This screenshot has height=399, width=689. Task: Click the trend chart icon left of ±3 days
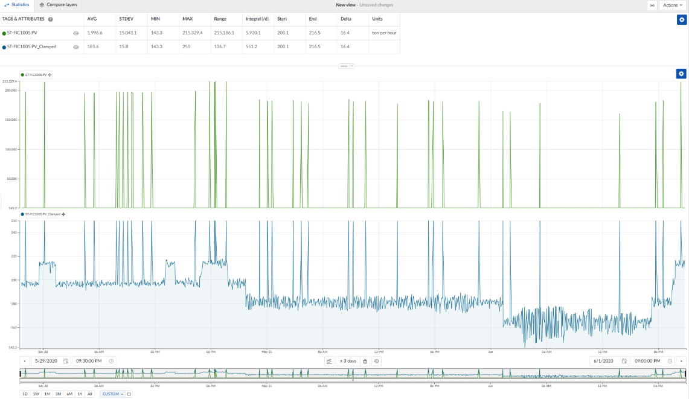click(x=329, y=361)
